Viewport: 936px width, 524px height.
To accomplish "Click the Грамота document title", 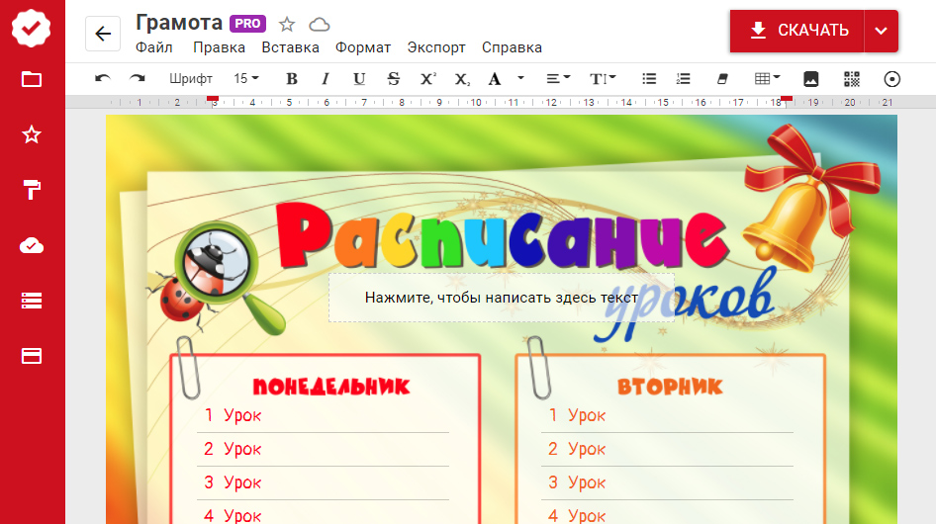I will (x=179, y=23).
